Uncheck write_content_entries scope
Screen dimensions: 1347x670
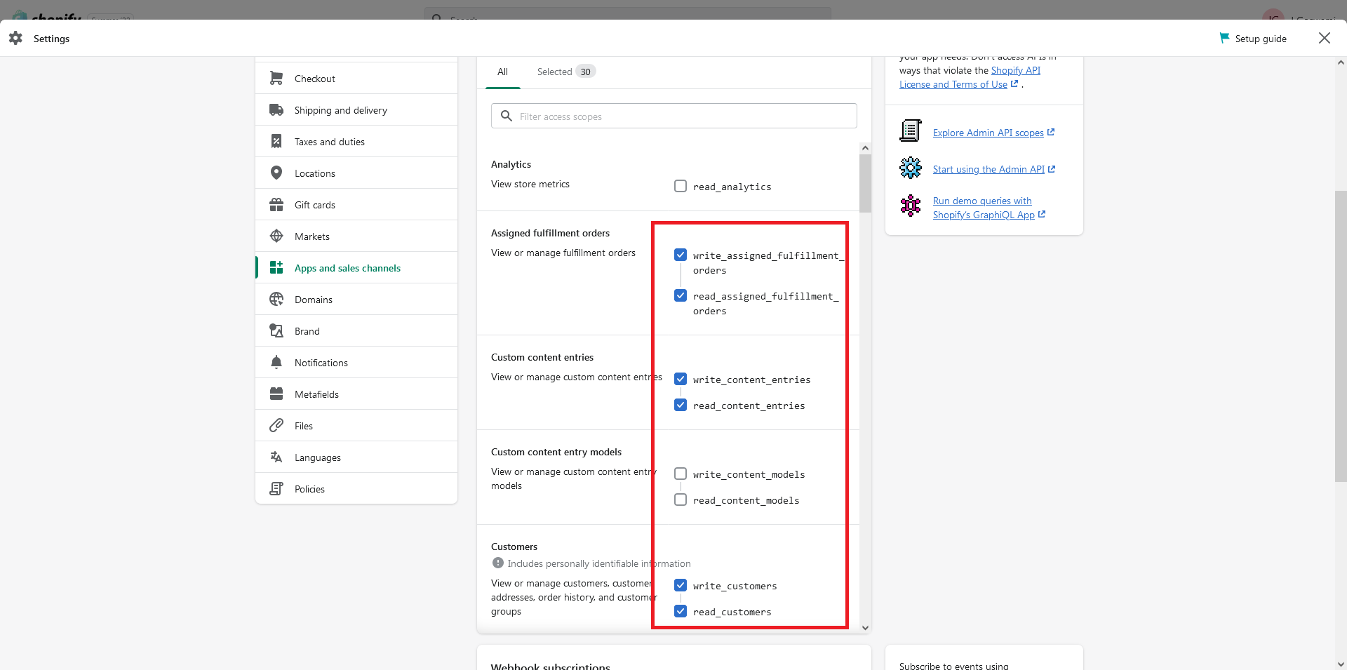pos(681,379)
